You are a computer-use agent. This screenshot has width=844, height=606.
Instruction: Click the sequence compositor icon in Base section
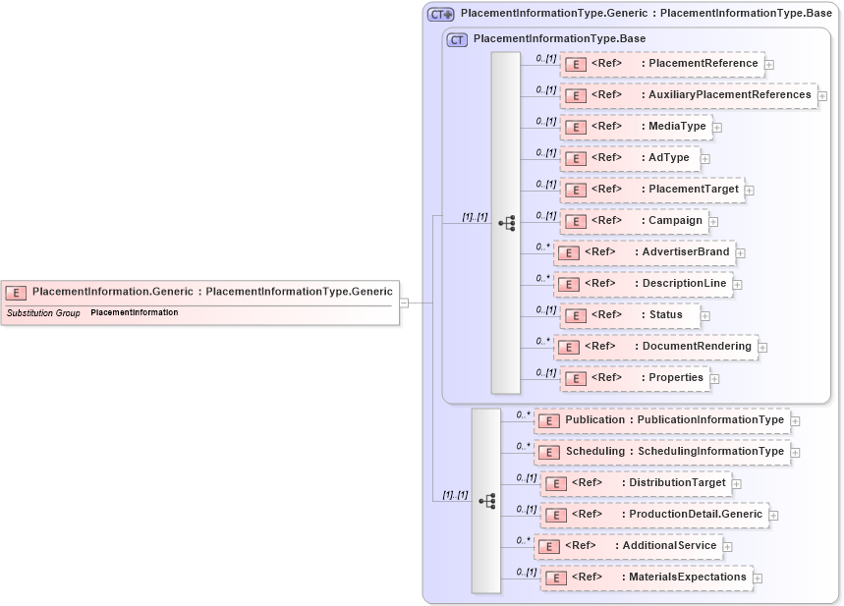(x=509, y=223)
